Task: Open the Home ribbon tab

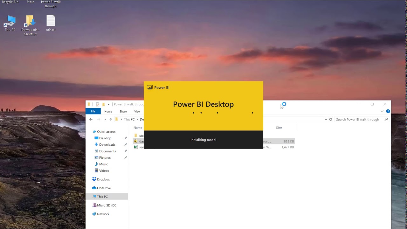Action: click(x=108, y=111)
